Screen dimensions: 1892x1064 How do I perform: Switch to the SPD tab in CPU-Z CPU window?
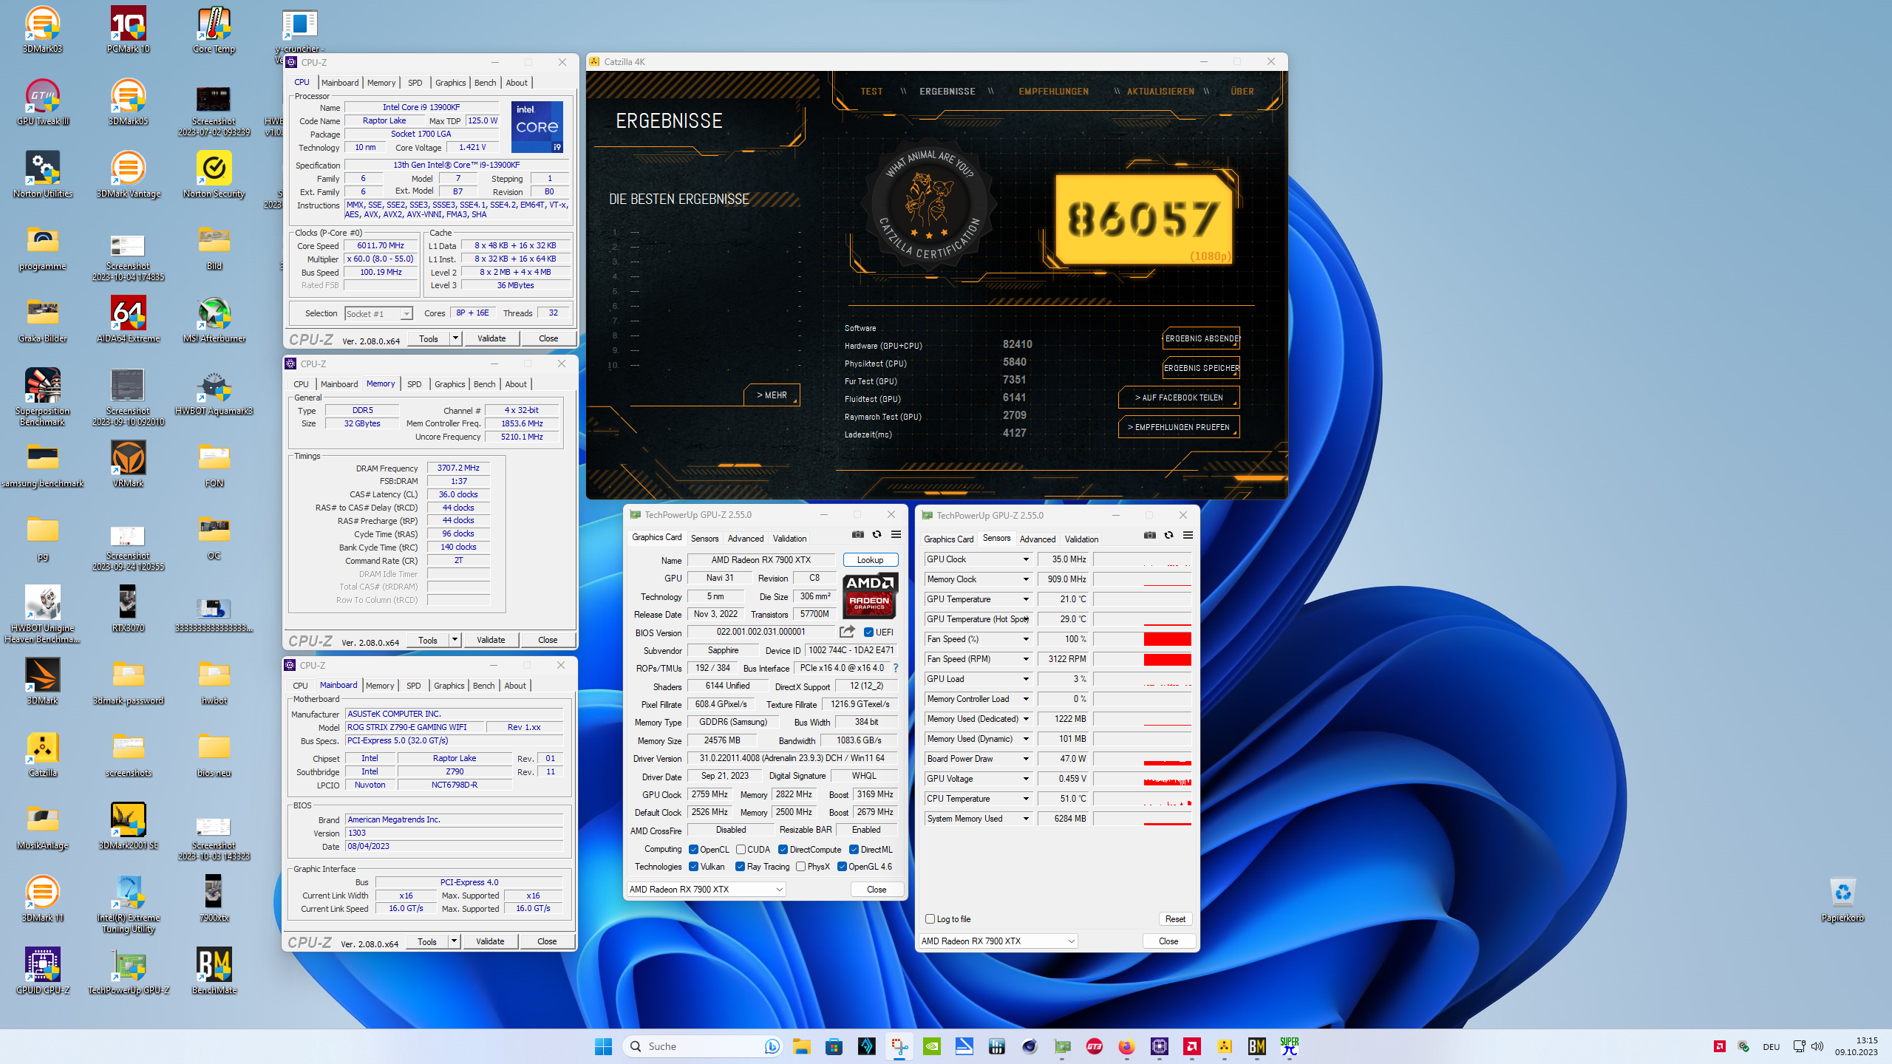(415, 83)
